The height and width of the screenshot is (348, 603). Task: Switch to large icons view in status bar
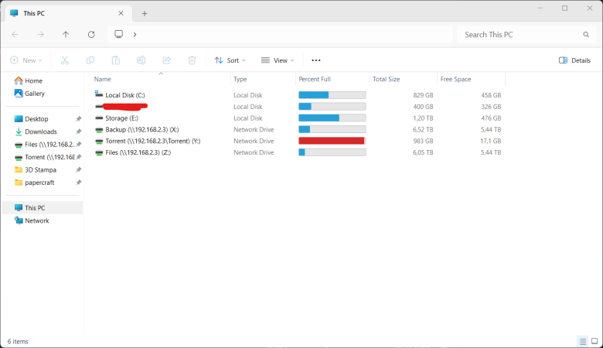[594, 341]
